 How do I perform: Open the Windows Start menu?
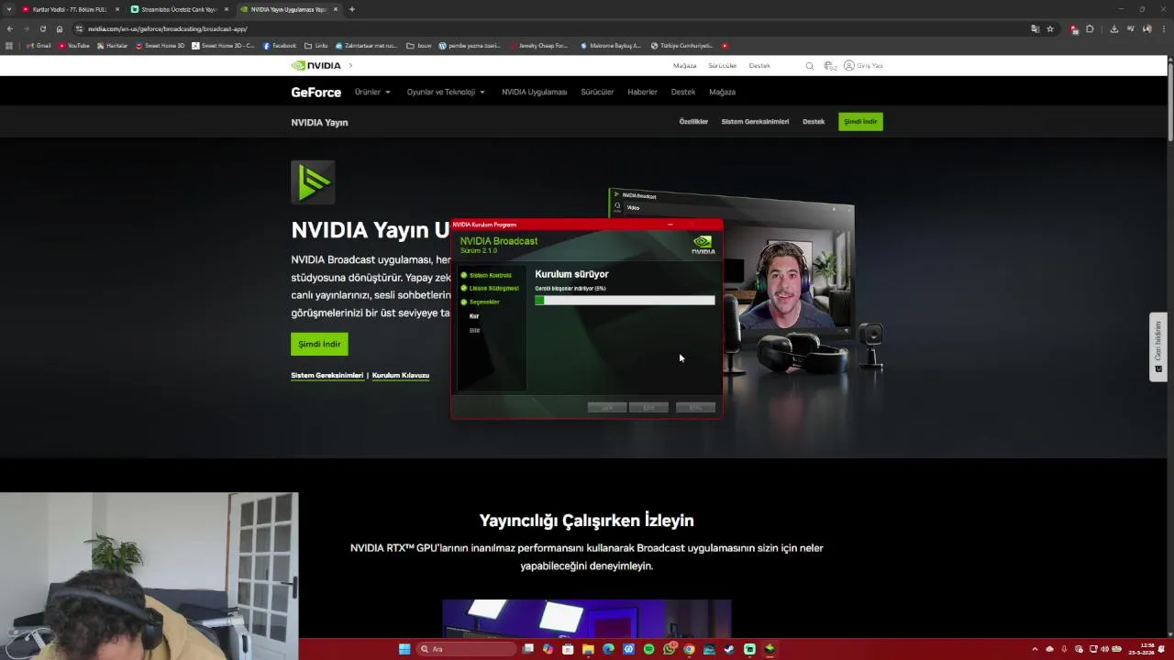pyautogui.click(x=404, y=649)
